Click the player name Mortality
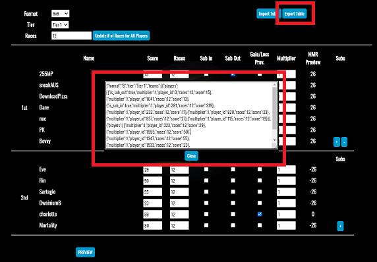The image size is (377, 262). (x=48, y=225)
